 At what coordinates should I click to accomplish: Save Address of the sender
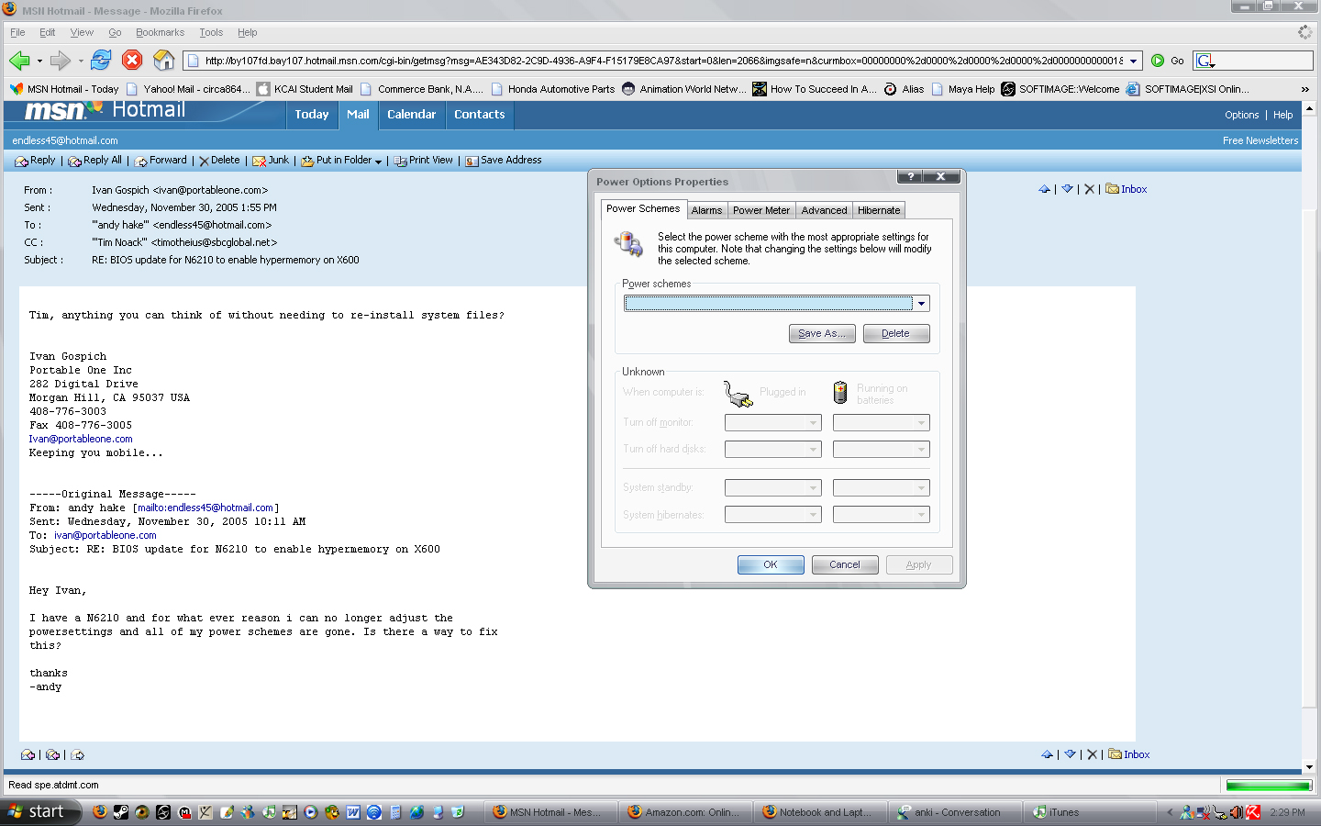pyautogui.click(x=504, y=161)
